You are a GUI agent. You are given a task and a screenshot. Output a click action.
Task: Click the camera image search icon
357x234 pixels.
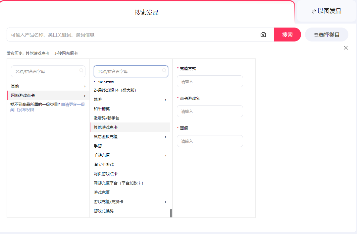[263, 35]
